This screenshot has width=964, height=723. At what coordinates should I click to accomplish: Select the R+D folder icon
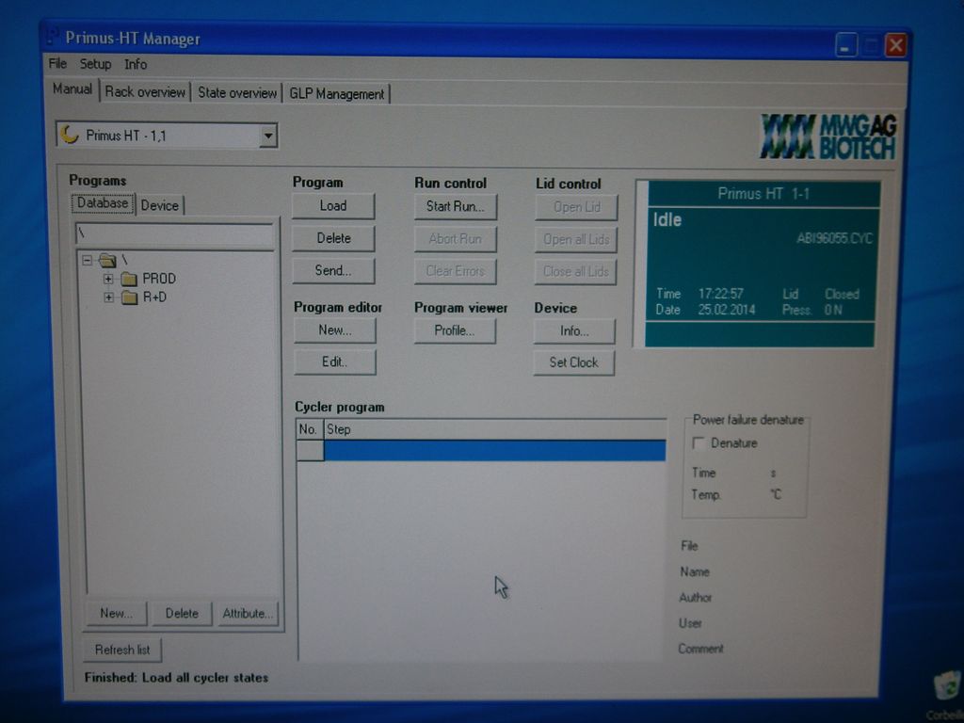[129, 297]
